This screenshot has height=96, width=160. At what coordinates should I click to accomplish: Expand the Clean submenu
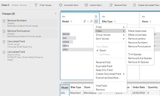click(x=110, y=31)
